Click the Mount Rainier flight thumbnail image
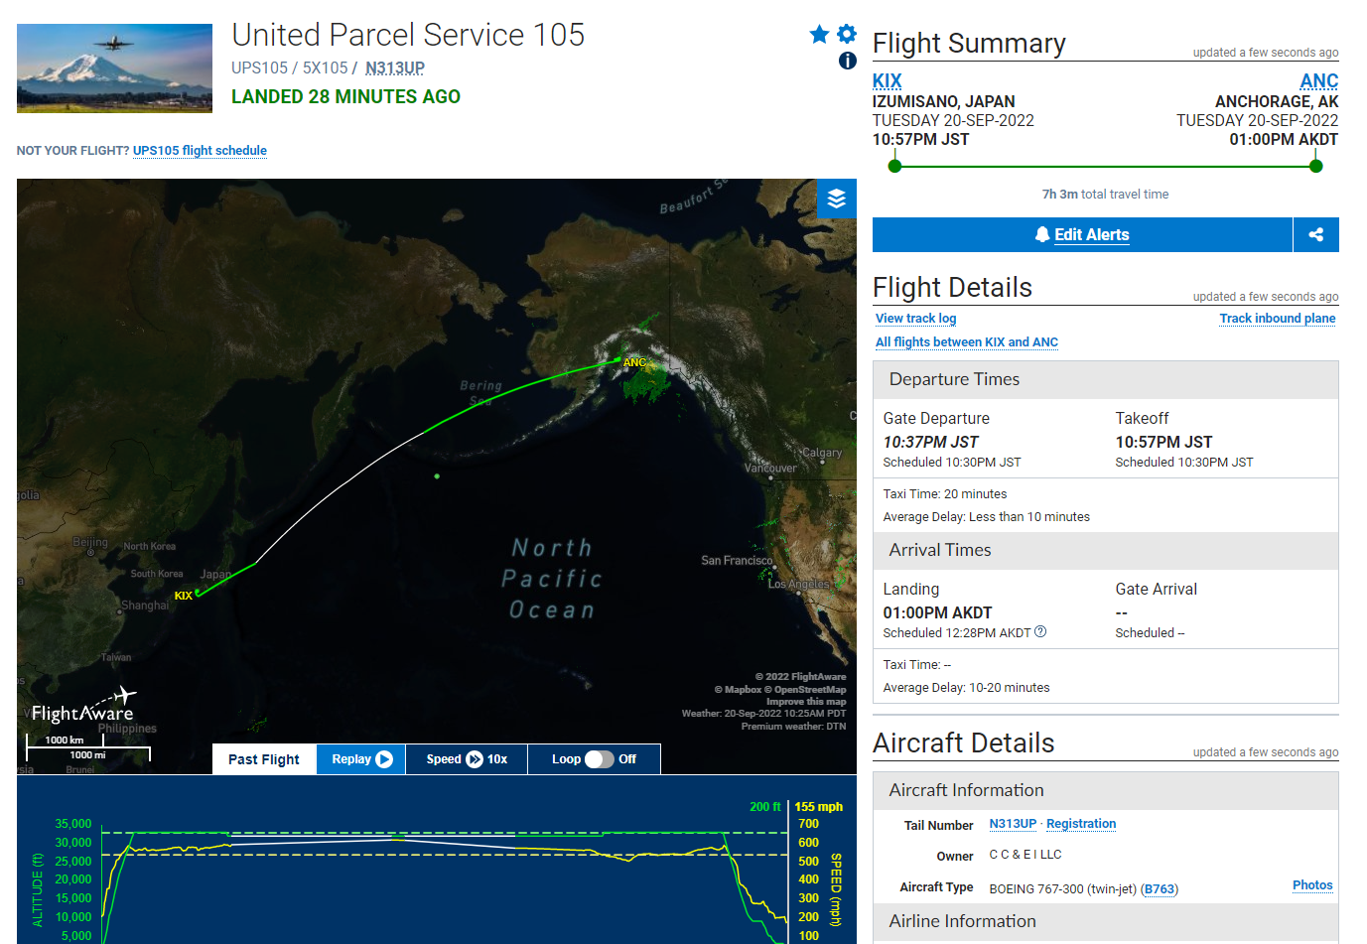1367x944 pixels. point(114,68)
